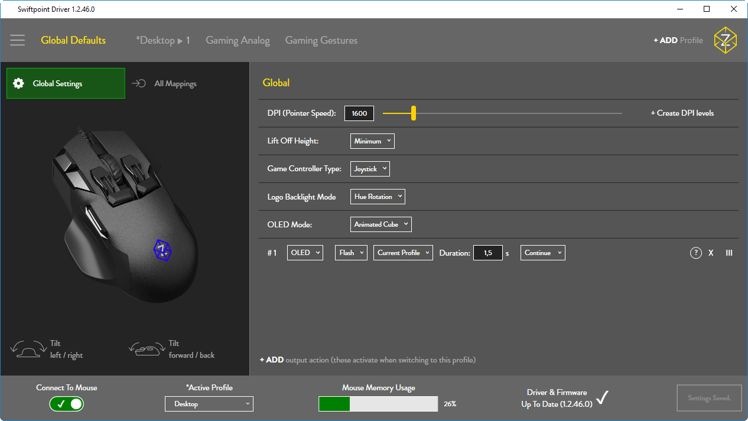Delete output action #1 with X
The image size is (748, 421).
(x=711, y=253)
